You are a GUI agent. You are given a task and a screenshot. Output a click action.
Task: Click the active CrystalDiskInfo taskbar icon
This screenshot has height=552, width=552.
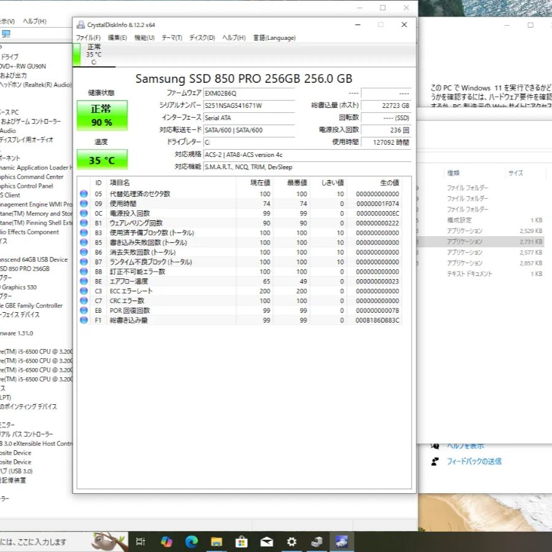[342, 542]
